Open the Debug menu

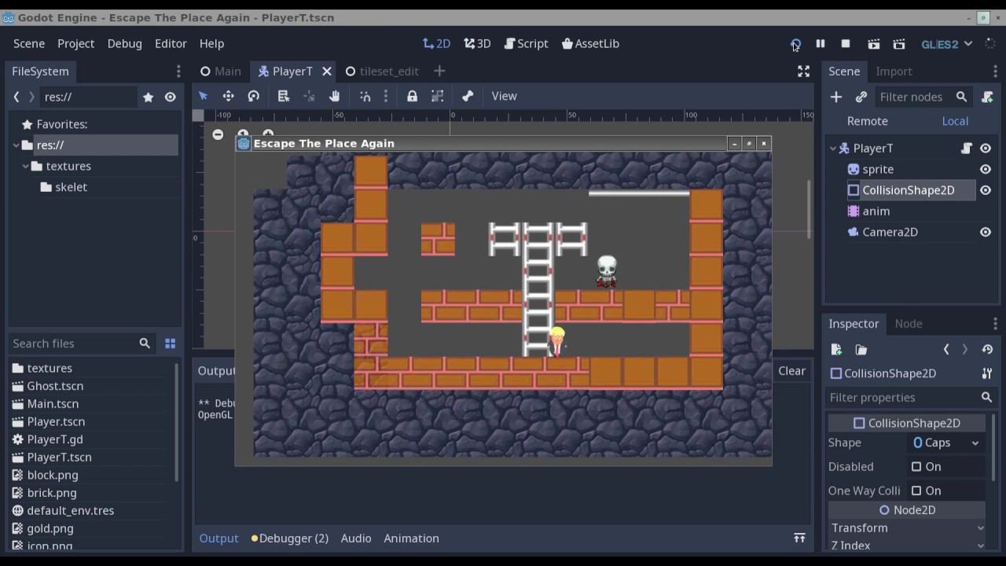tap(124, 44)
